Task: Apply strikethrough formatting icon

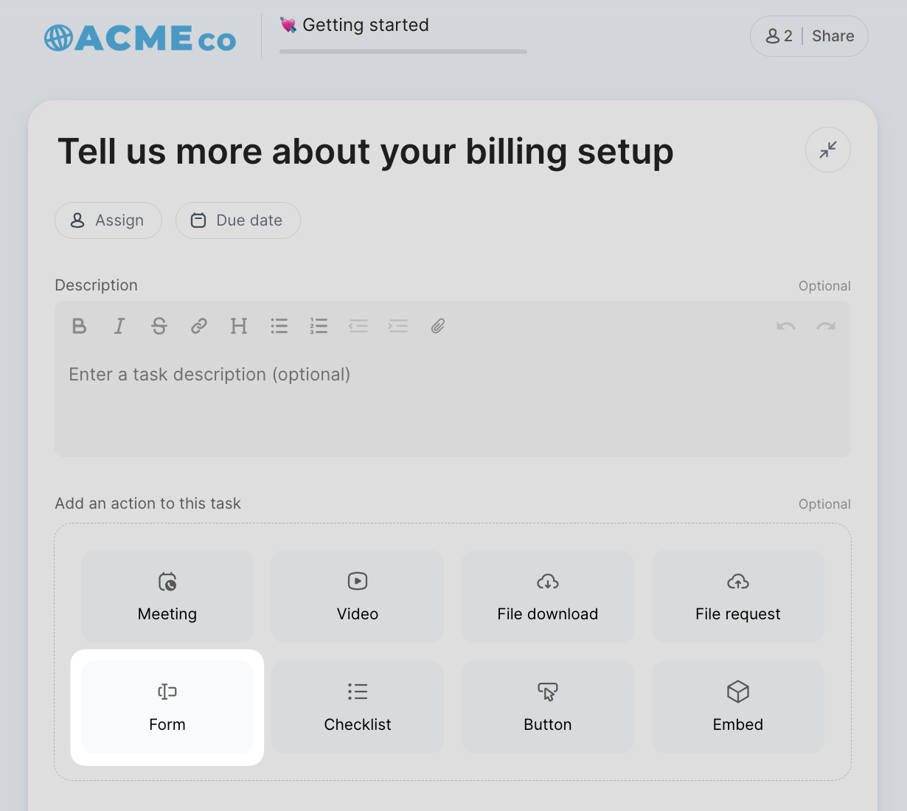Action: click(x=159, y=326)
